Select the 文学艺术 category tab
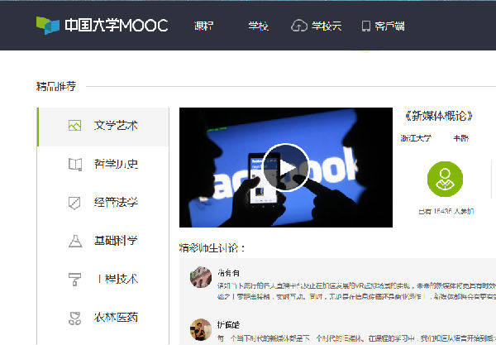 (x=103, y=127)
